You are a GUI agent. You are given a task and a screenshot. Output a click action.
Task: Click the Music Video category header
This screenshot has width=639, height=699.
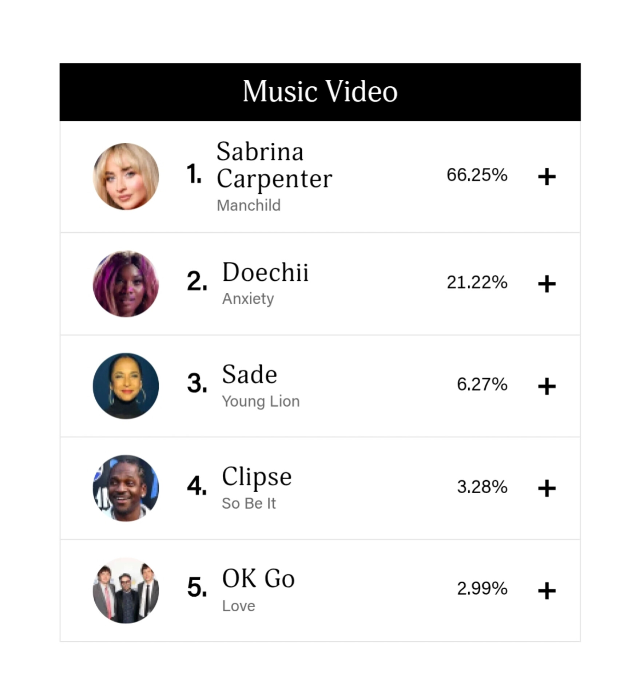point(320,92)
